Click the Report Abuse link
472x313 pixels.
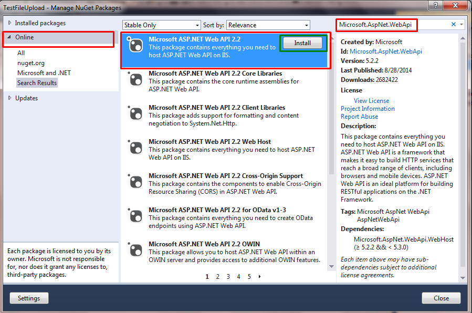pos(360,117)
